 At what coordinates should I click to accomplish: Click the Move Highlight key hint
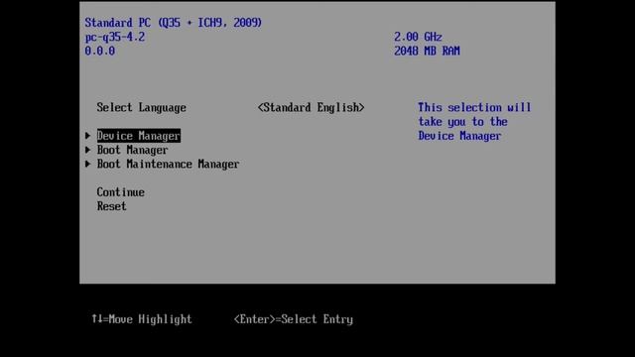(141, 319)
